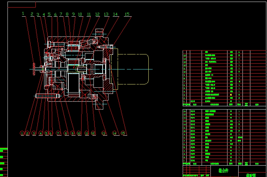Click circled balloon number 4 at bottom

[x=41, y=133]
